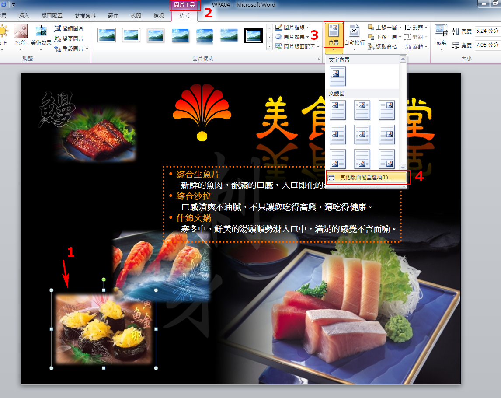Click 上移一層 bring forward
This screenshot has width=501, height=398.
click(382, 28)
